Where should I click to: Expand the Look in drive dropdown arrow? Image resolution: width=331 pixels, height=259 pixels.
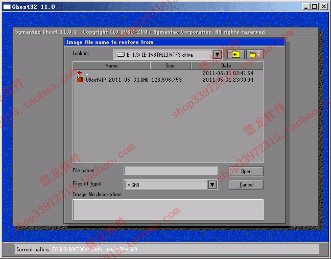[217, 55]
